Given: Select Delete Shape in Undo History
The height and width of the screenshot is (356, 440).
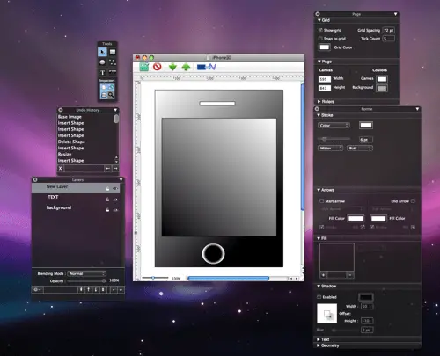Looking at the screenshot, I should (71, 142).
